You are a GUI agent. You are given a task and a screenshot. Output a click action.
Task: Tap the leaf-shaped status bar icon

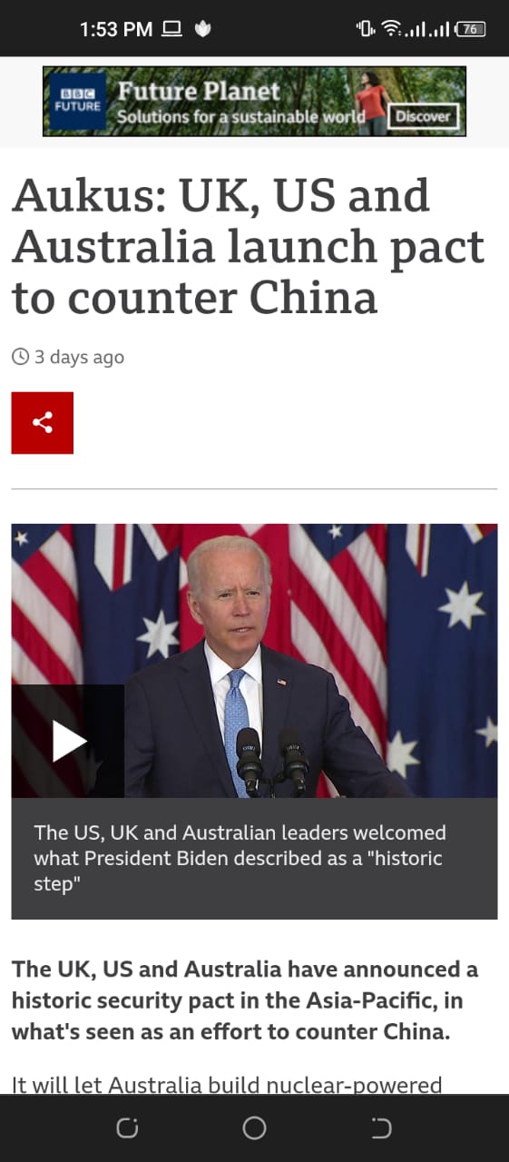203,29
